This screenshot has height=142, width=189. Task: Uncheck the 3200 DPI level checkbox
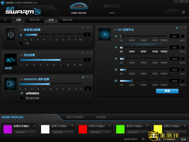pos(116,81)
